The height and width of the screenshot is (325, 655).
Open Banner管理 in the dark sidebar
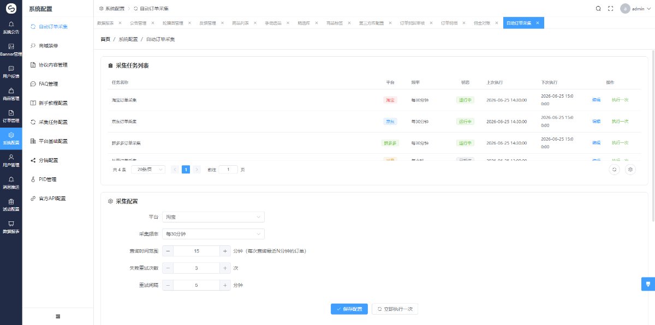point(11,50)
